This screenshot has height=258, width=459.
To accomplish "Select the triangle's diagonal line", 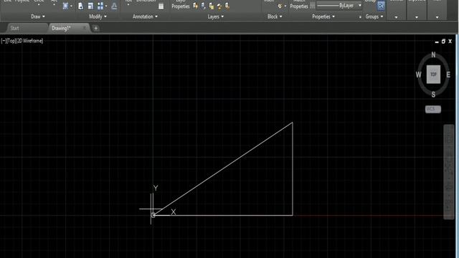I will pyautogui.click(x=223, y=169).
